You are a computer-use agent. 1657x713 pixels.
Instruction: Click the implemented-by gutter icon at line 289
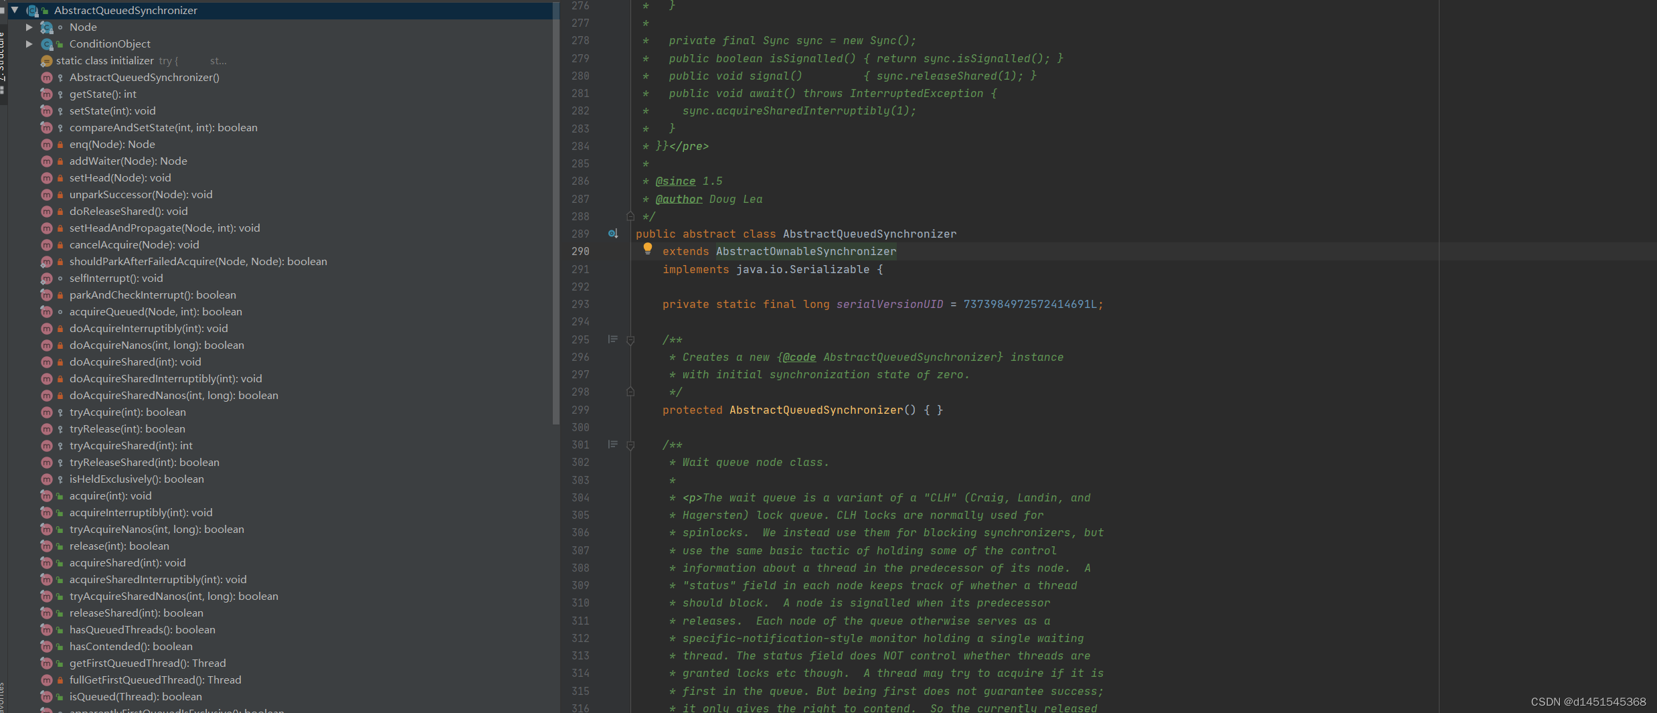tap(612, 234)
